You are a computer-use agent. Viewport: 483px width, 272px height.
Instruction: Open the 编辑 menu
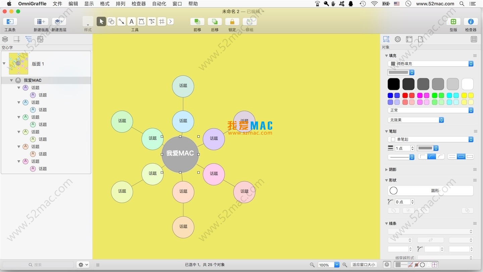73,4
